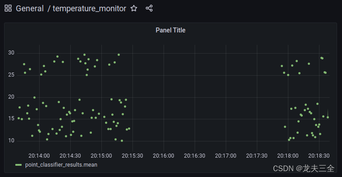
Task: Click the 20:17:00 time axis label
Action: [226, 156]
